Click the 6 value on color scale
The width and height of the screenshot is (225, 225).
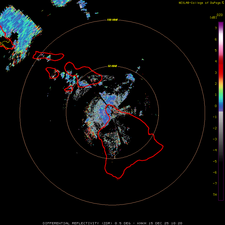click(x=216, y=39)
